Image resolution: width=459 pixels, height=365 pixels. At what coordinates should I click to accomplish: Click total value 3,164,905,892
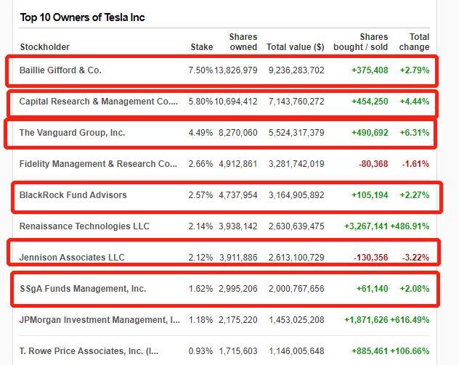[296, 195]
